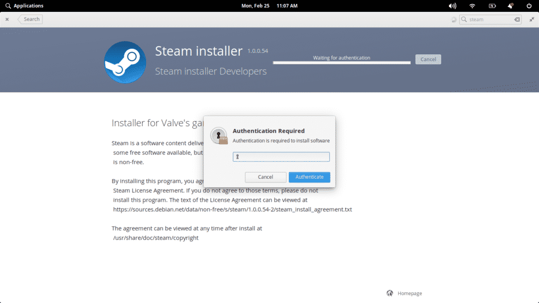Viewport: 539px width, 303px height.
Task: Open the battery indicator
Action: point(492,6)
